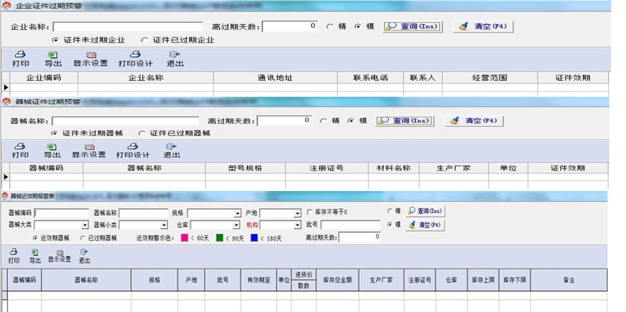Exit the near-expiry device report window (退出)
Screen dimensions: 626x312
tap(84, 256)
